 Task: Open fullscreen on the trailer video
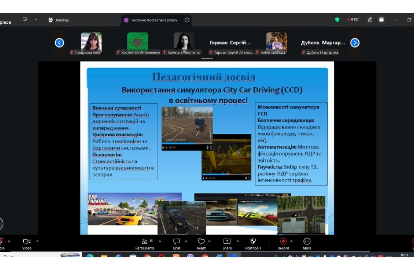coord(211,147)
